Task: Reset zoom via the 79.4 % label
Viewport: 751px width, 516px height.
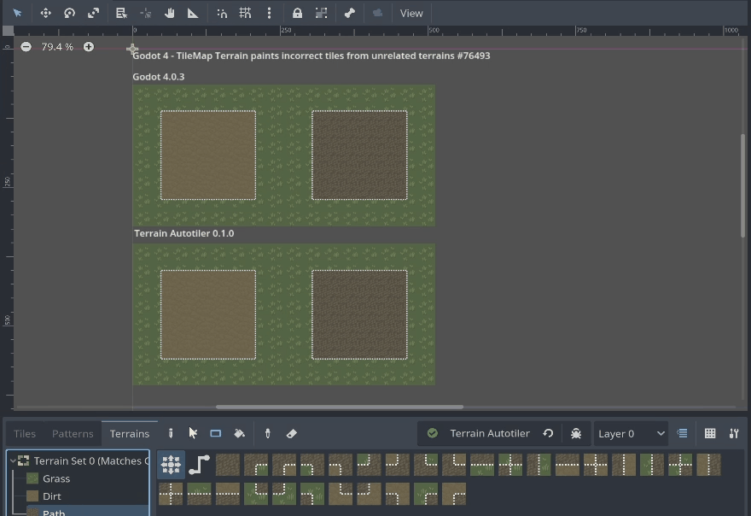Action: coord(57,46)
